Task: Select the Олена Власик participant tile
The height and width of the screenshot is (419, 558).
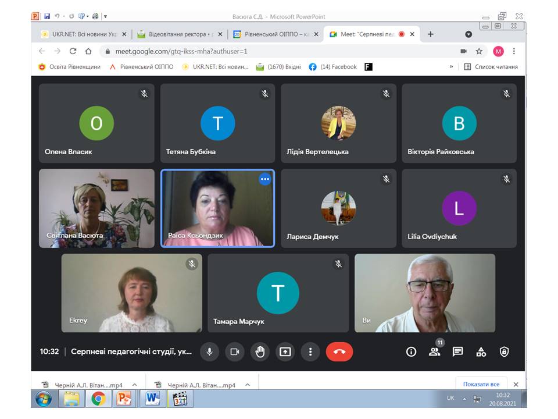Action: 96,123
